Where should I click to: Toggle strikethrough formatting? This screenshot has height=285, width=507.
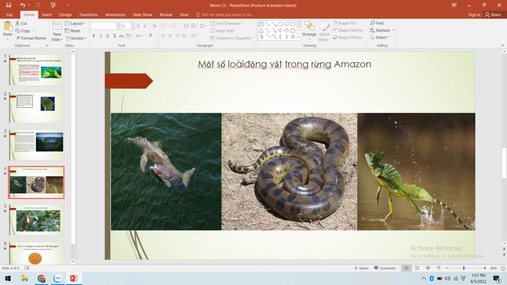[121, 36]
